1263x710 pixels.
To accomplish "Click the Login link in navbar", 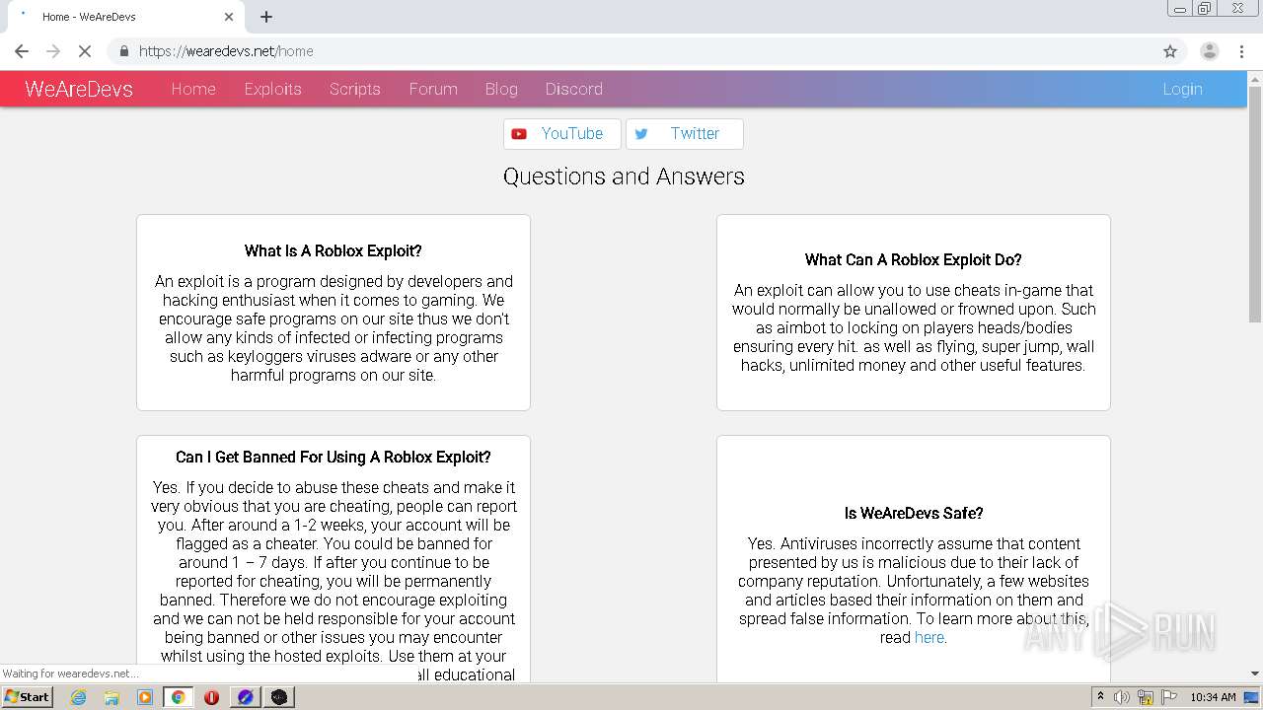I will (1182, 89).
